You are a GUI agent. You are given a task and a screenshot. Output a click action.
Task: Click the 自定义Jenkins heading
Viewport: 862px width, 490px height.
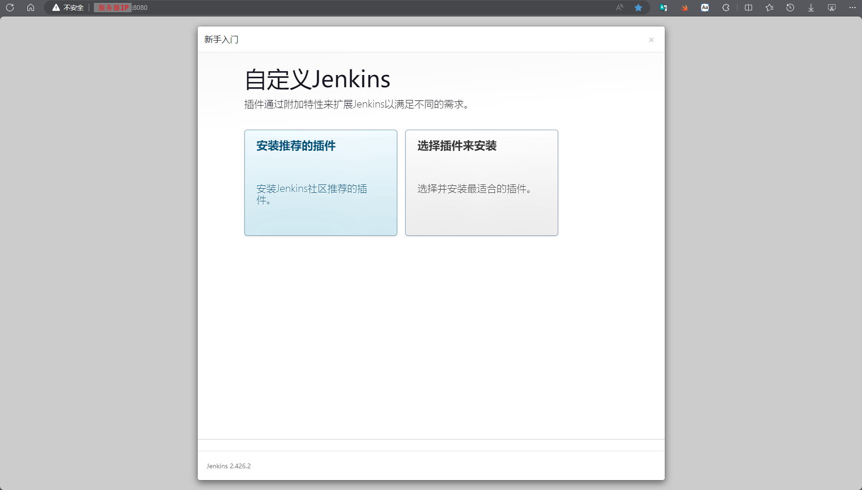(318, 79)
